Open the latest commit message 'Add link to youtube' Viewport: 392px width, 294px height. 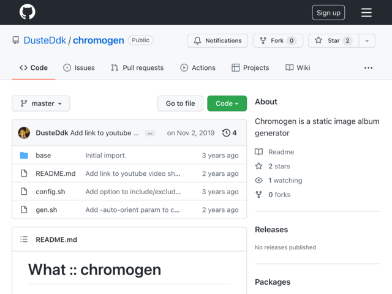point(104,133)
